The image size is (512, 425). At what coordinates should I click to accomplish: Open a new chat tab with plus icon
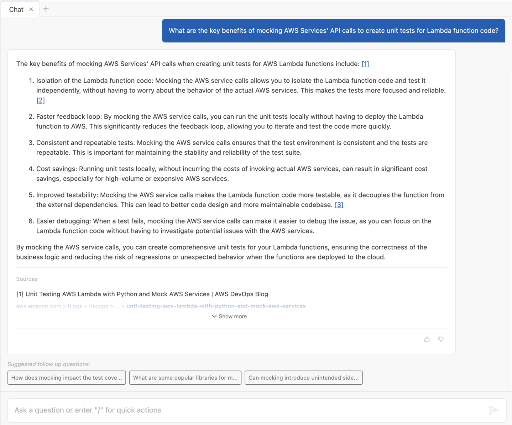coord(46,9)
